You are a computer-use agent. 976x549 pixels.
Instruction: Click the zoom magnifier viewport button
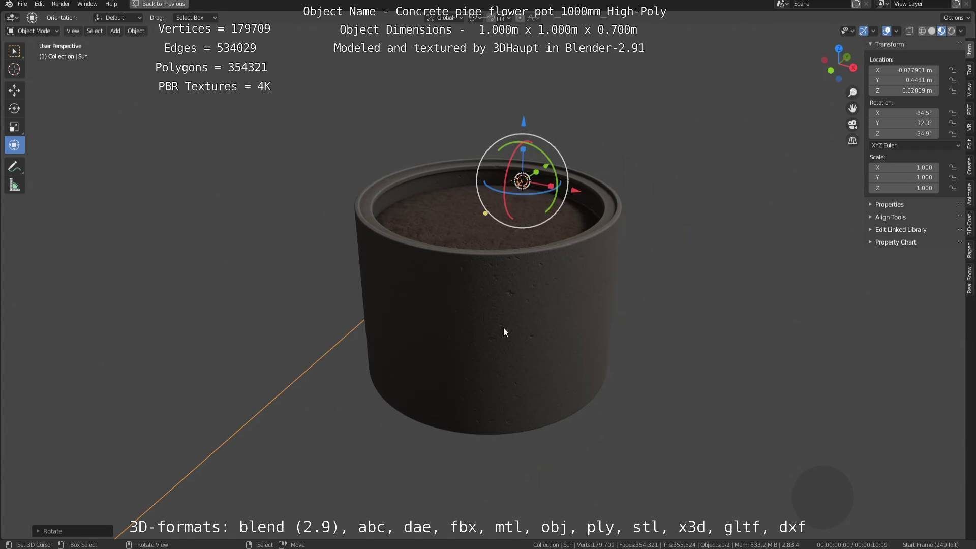click(852, 93)
